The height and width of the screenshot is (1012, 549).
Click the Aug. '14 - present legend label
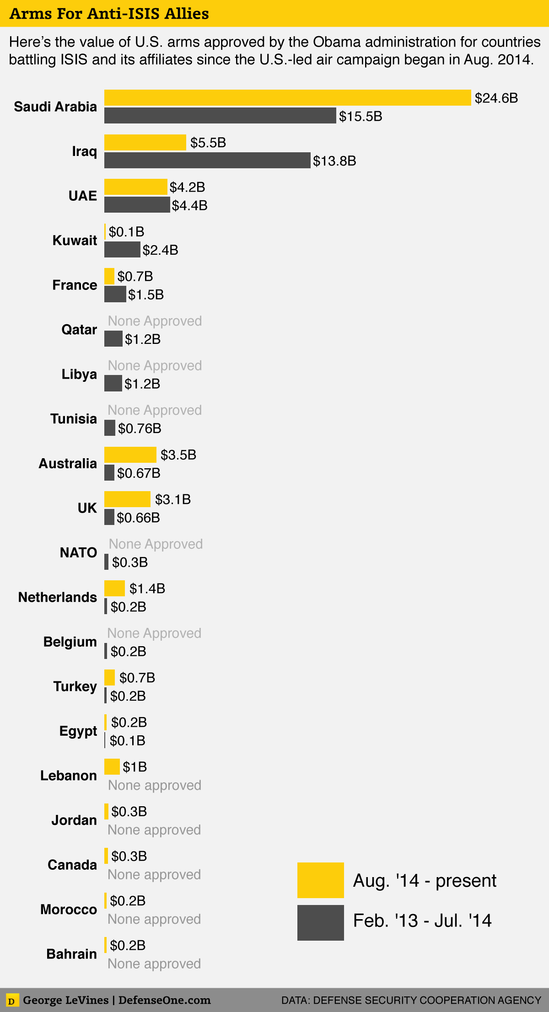click(424, 880)
